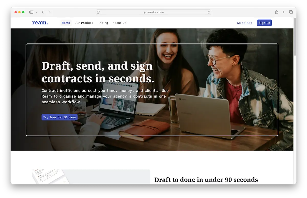The width and height of the screenshot is (307, 198).
Task: Show tab overview icon
Action: click(291, 12)
